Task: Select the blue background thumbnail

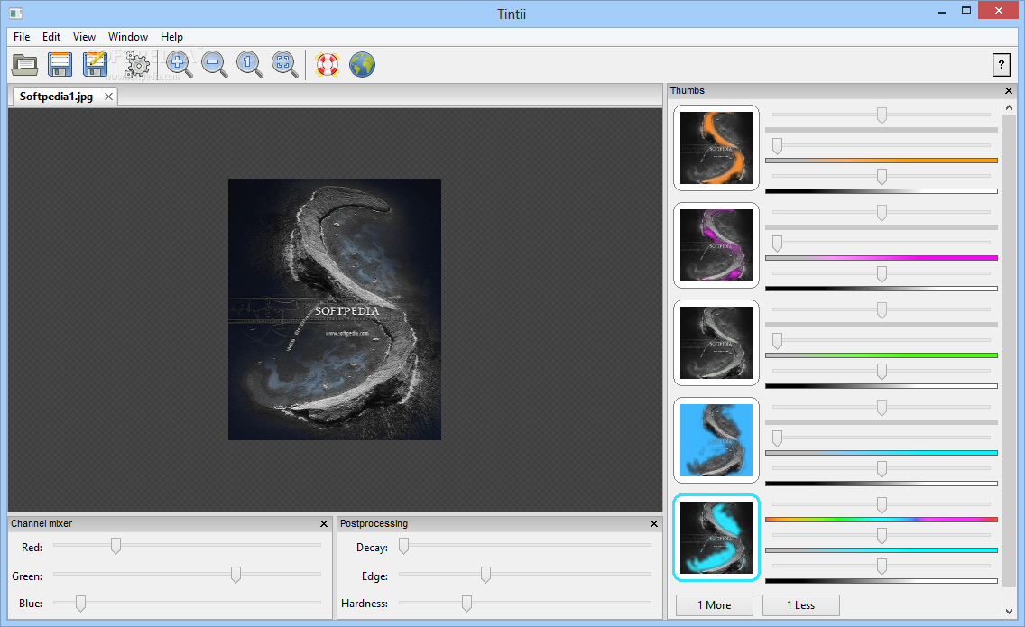Action: [x=716, y=440]
